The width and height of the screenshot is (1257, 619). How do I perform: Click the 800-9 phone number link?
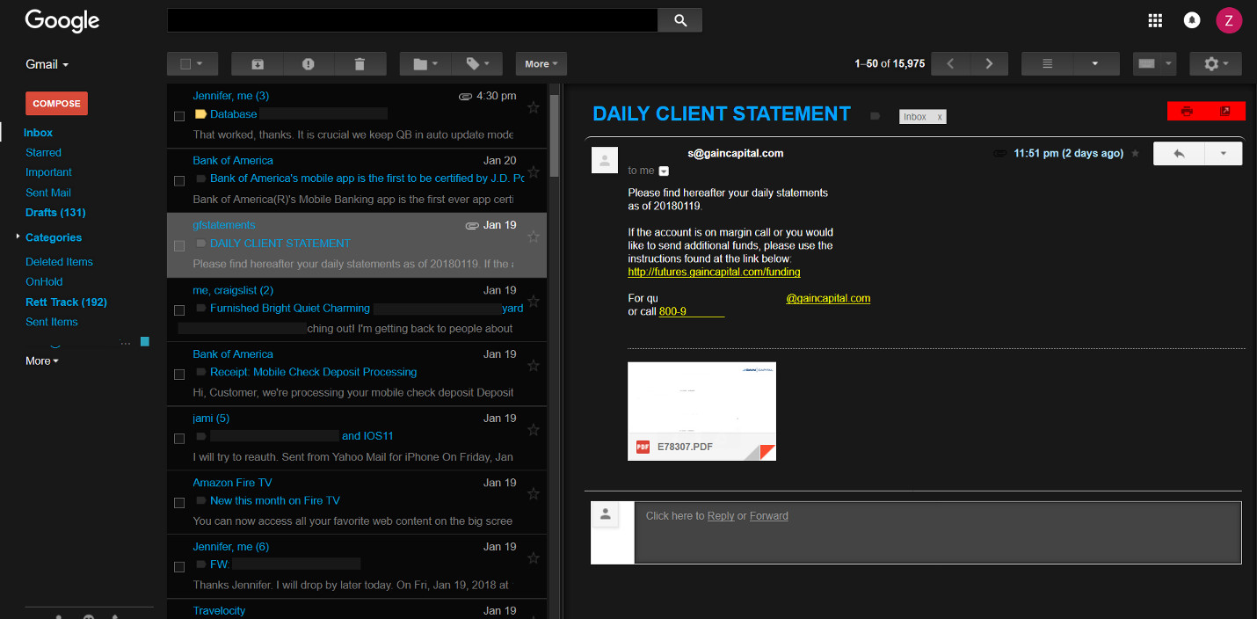pos(692,312)
